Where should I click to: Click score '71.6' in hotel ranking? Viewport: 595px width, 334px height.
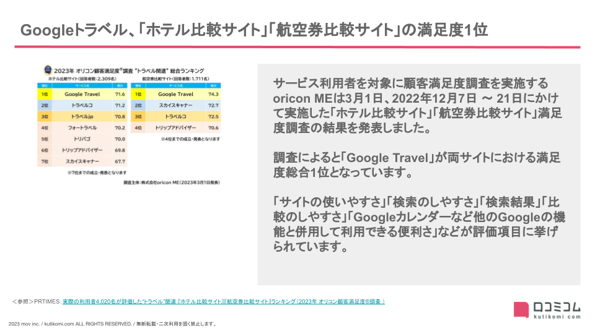120,94
